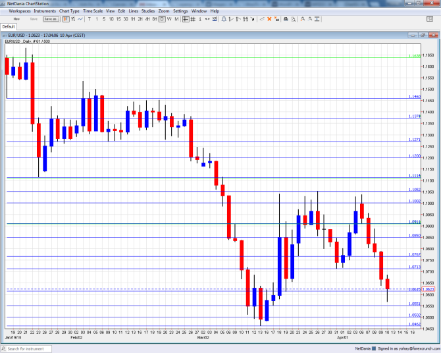
Task: Select the 1 minute time scale
Action: 97,19
